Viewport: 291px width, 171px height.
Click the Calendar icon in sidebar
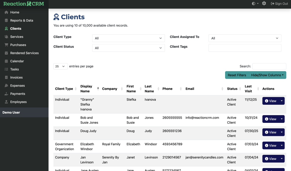click(x=6, y=61)
